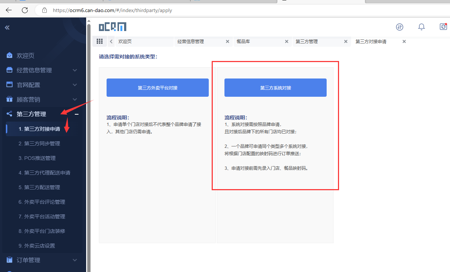This screenshot has width=450, height=272.
Task: Click the OCRM logo
Action: [x=112, y=27]
